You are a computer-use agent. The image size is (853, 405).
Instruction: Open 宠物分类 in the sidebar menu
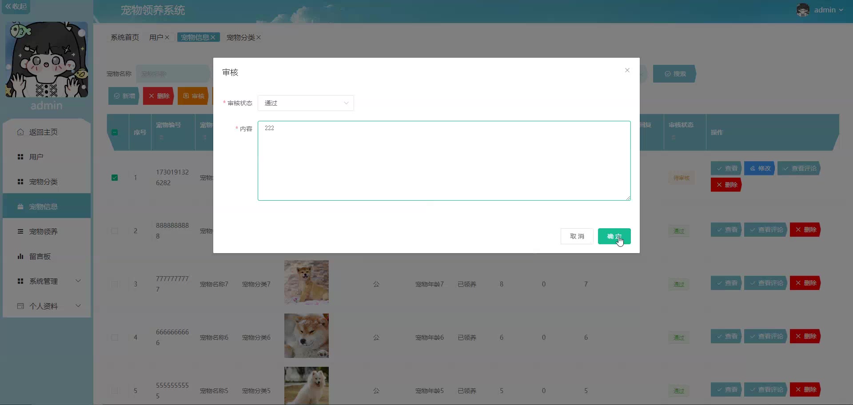(47, 182)
